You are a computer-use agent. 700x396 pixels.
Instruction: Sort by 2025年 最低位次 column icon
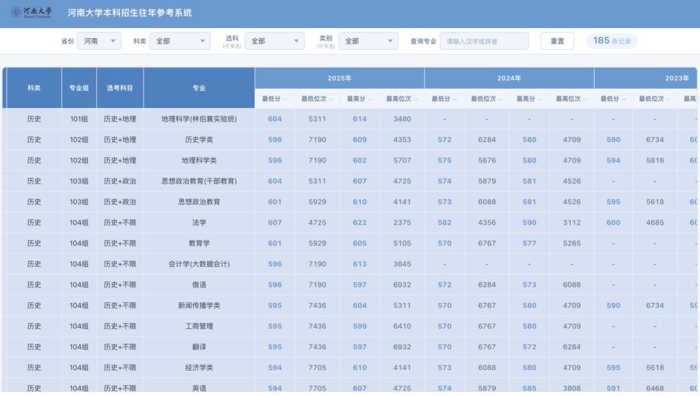[331, 100]
